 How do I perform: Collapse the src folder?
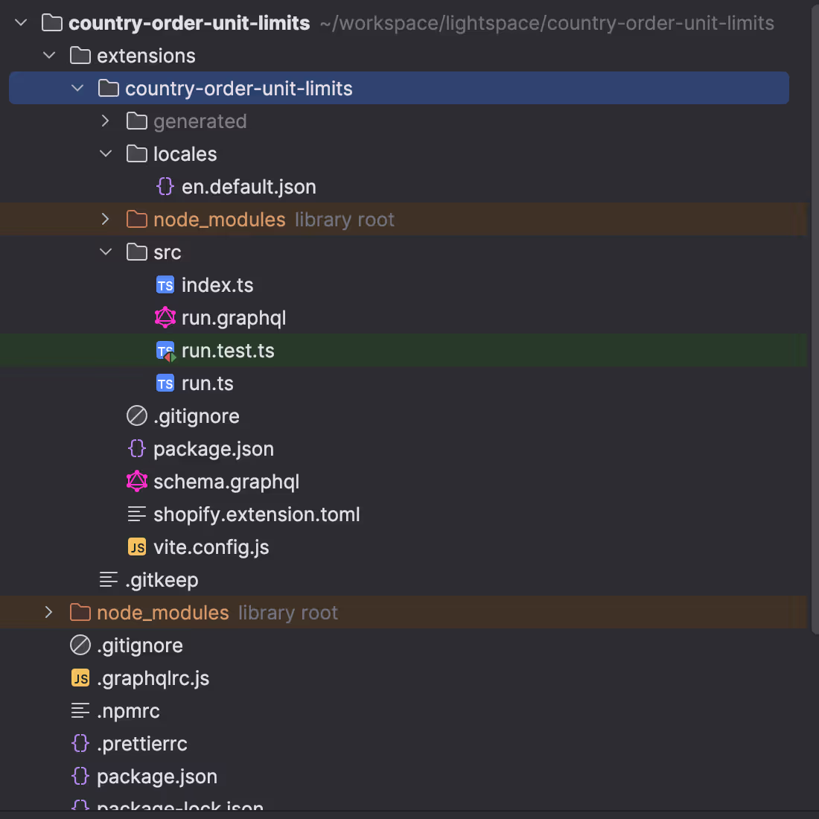[106, 252]
